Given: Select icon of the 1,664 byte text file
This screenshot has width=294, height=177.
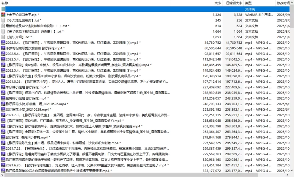Looking at the screenshot, I should [x=3, y=31].
